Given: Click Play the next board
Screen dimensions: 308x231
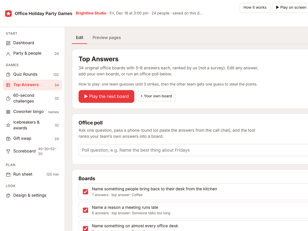Looking at the screenshot, I should point(106,97).
